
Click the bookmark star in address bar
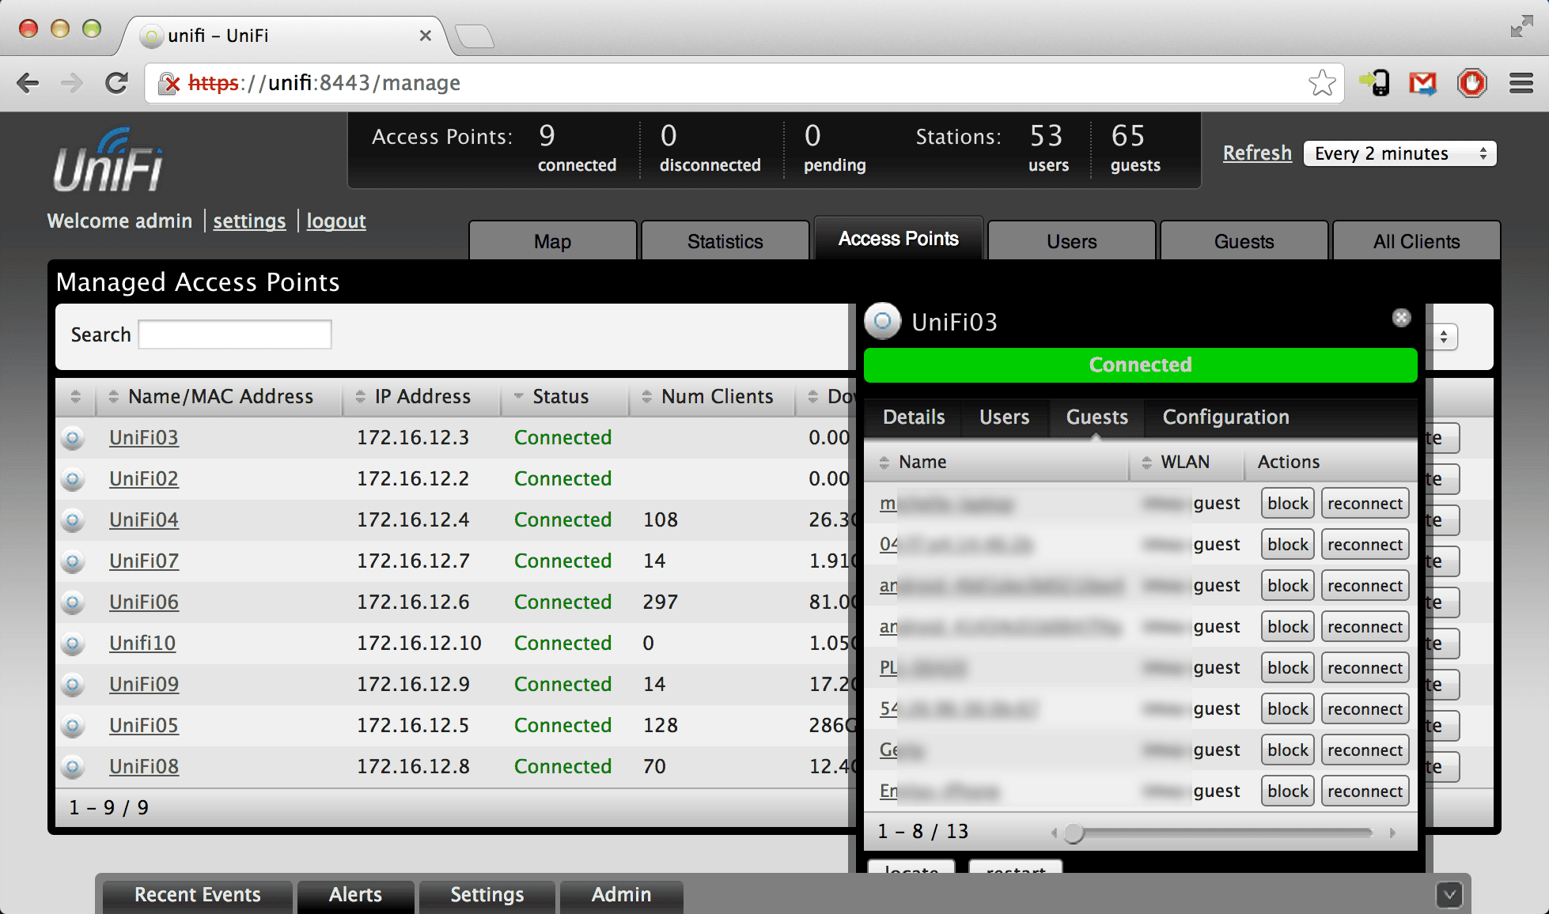click(x=1322, y=83)
